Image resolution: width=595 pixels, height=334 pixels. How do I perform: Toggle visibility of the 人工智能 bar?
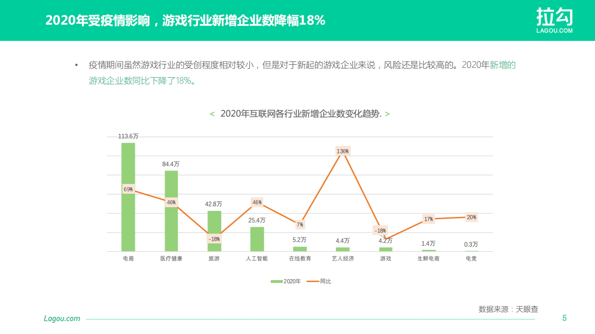coord(256,239)
